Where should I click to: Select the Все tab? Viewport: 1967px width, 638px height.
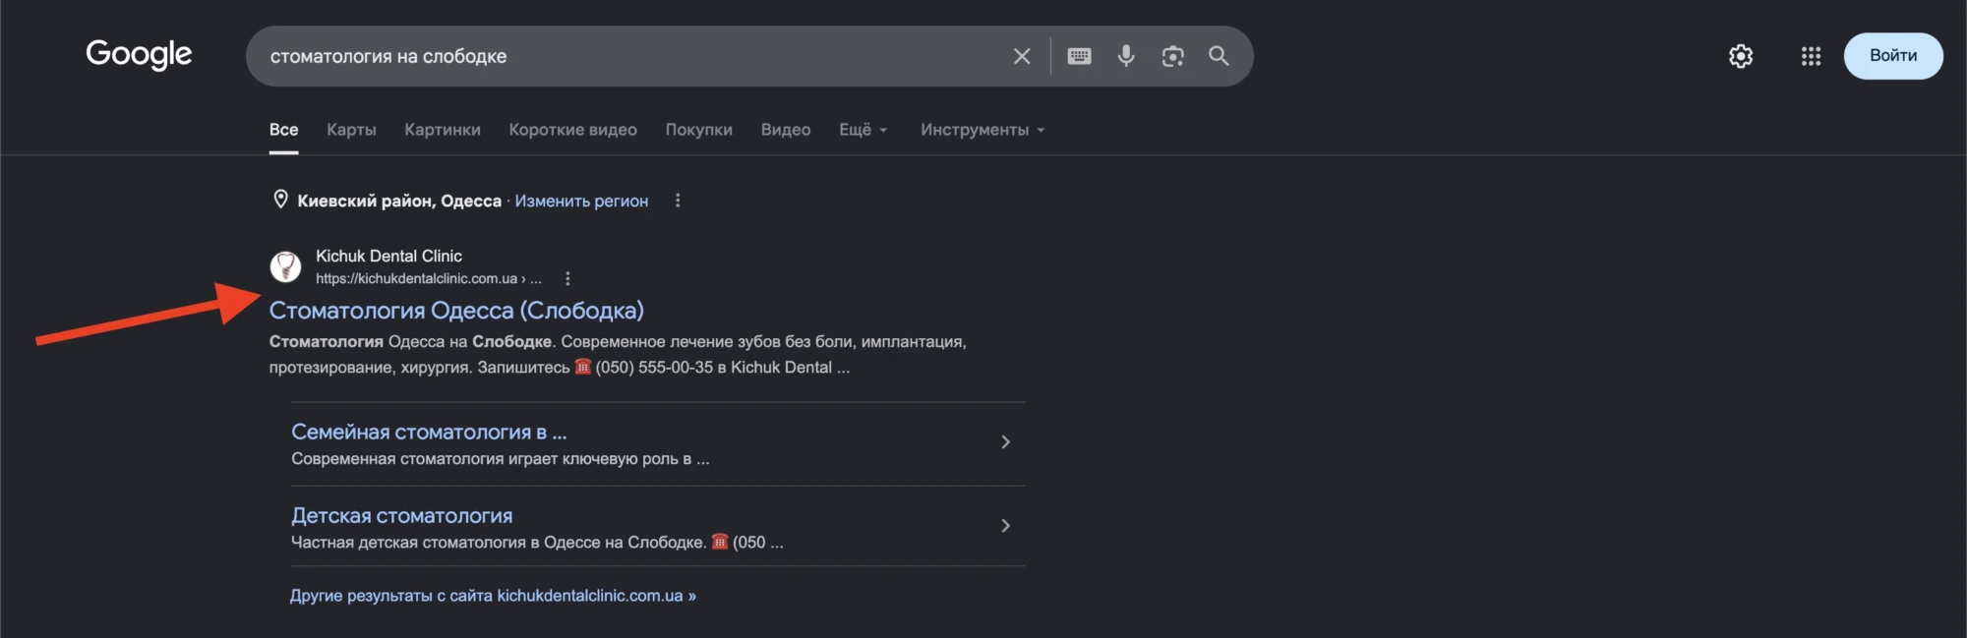click(283, 130)
